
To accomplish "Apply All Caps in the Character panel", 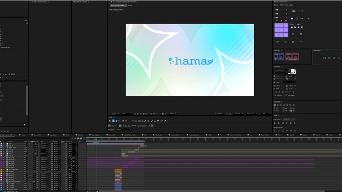I will tap(283, 92).
